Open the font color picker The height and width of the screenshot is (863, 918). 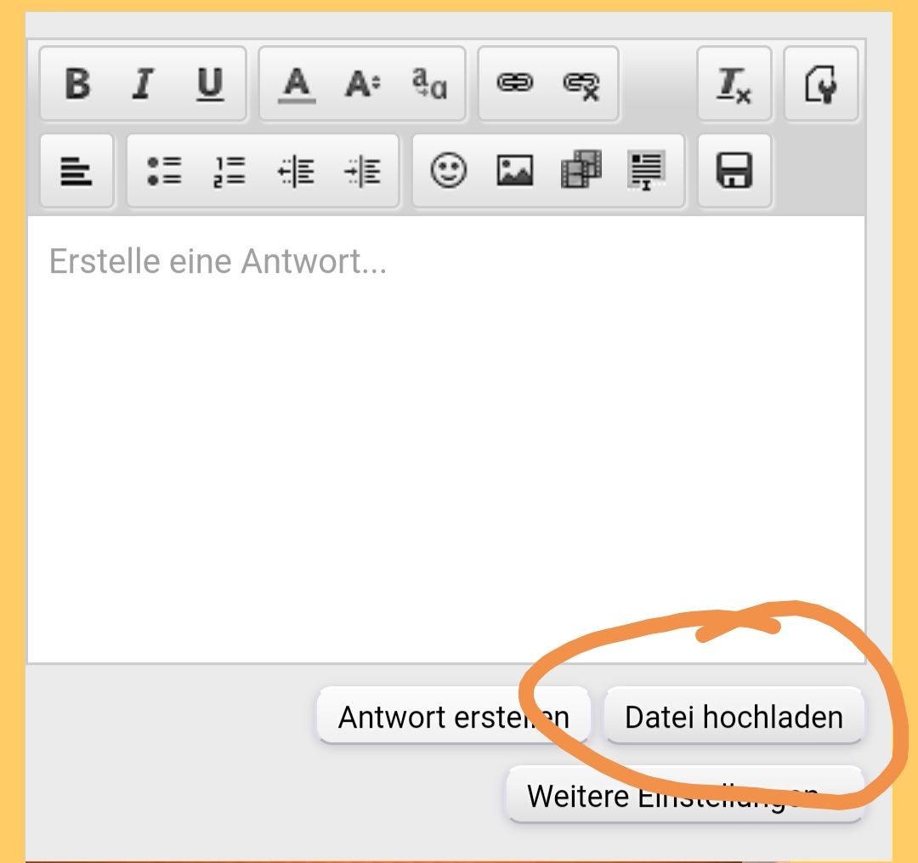point(296,83)
